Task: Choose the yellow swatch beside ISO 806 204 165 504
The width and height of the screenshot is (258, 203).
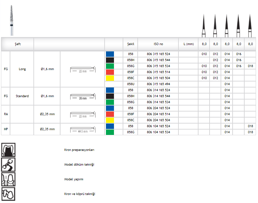Action: click(x=110, y=120)
